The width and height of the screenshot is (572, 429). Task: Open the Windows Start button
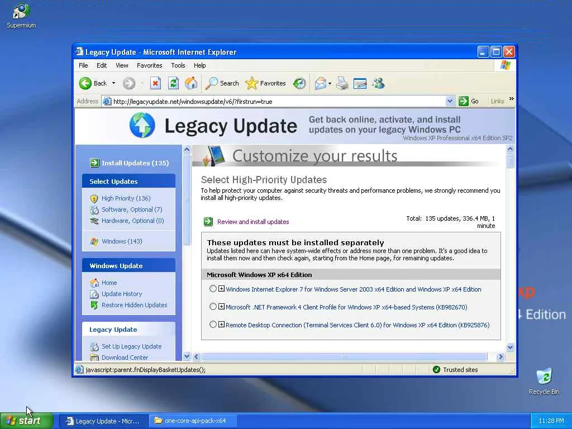[27, 421]
